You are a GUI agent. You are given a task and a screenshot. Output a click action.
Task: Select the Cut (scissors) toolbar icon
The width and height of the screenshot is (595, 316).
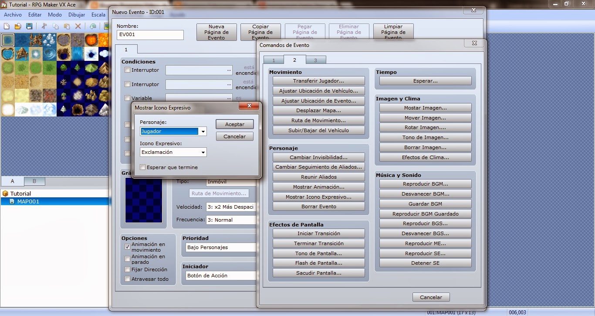pos(44,26)
